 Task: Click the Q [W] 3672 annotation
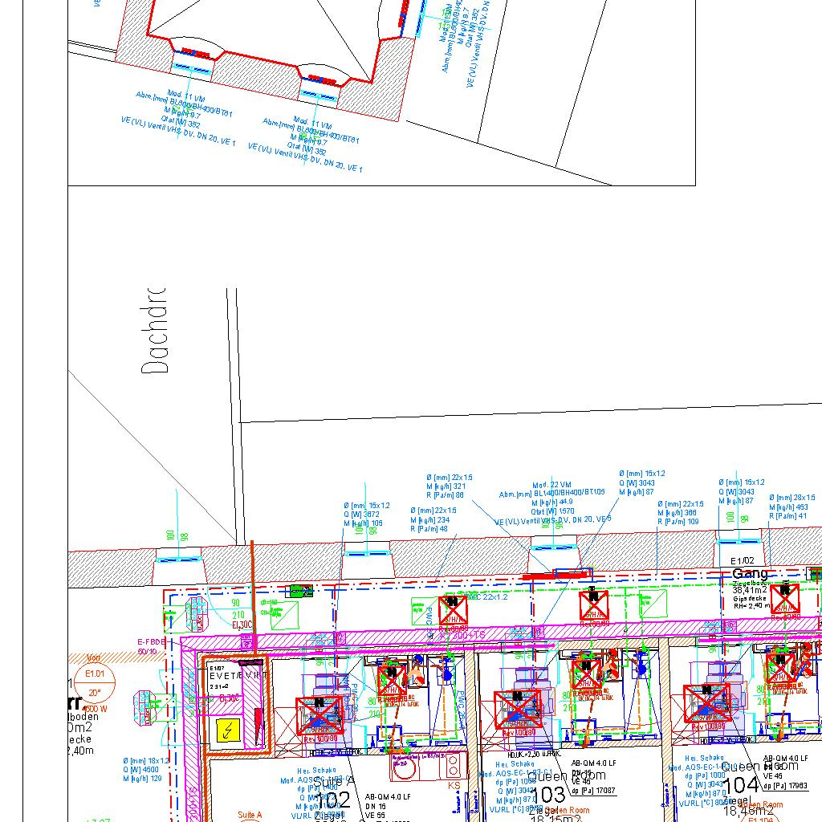[362, 515]
